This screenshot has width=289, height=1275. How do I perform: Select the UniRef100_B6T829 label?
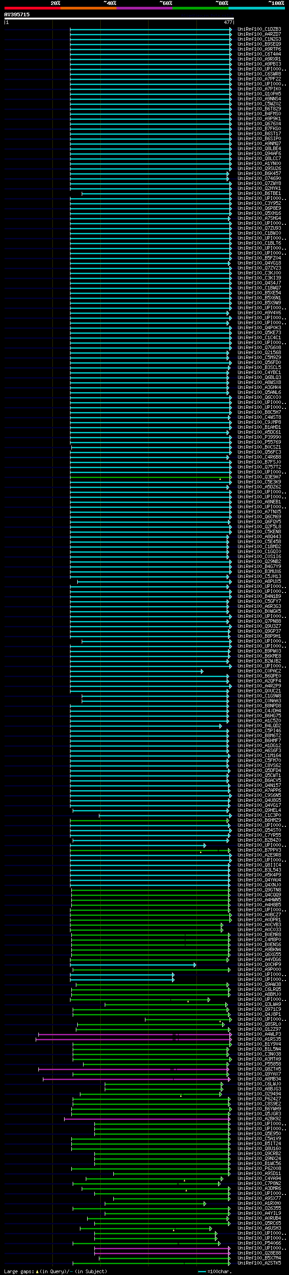pos(259,109)
